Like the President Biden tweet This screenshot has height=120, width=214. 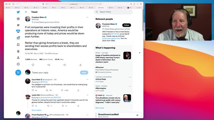[65, 65]
